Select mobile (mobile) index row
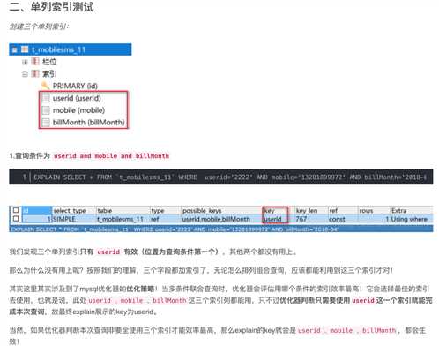This screenshot has width=439, height=346. 73,110
